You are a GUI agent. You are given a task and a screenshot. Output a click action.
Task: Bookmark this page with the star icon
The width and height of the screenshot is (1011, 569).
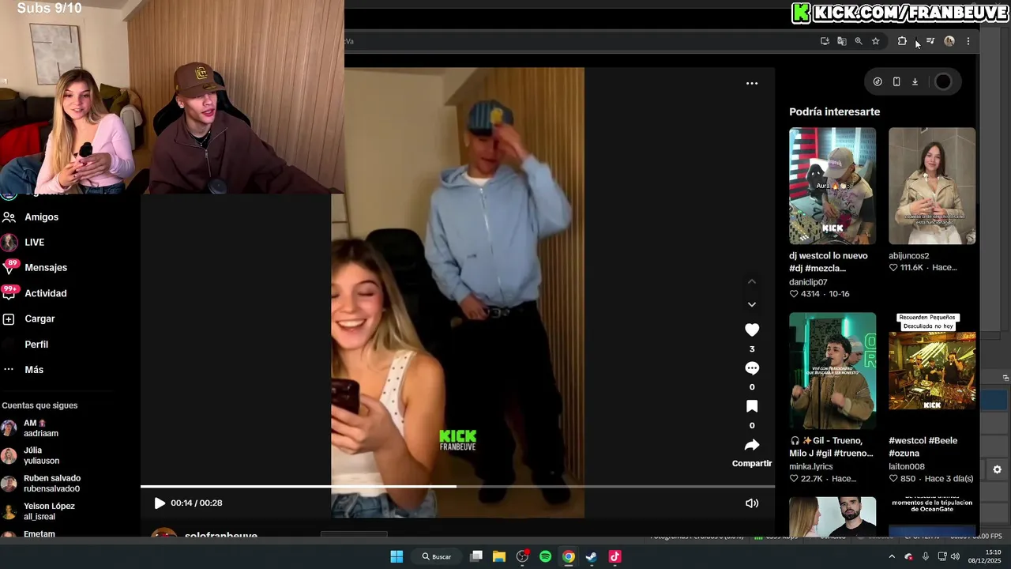875,41
